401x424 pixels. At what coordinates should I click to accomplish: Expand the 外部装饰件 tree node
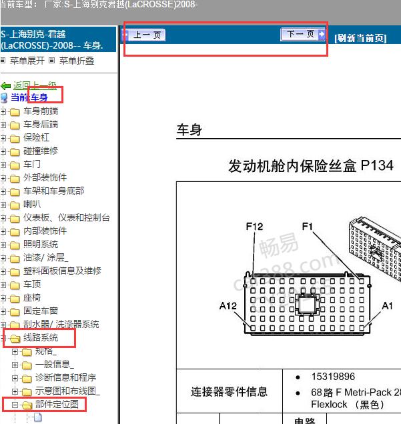[x=3, y=178]
